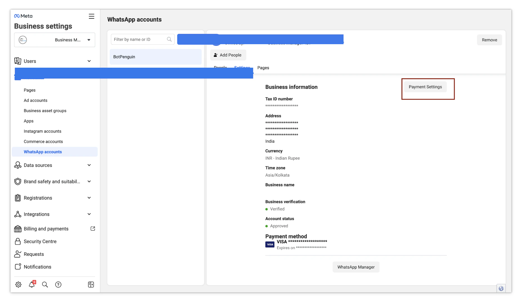Open Ad accounts in the sidebar
This screenshot has width=522, height=302.
tap(36, 100)
